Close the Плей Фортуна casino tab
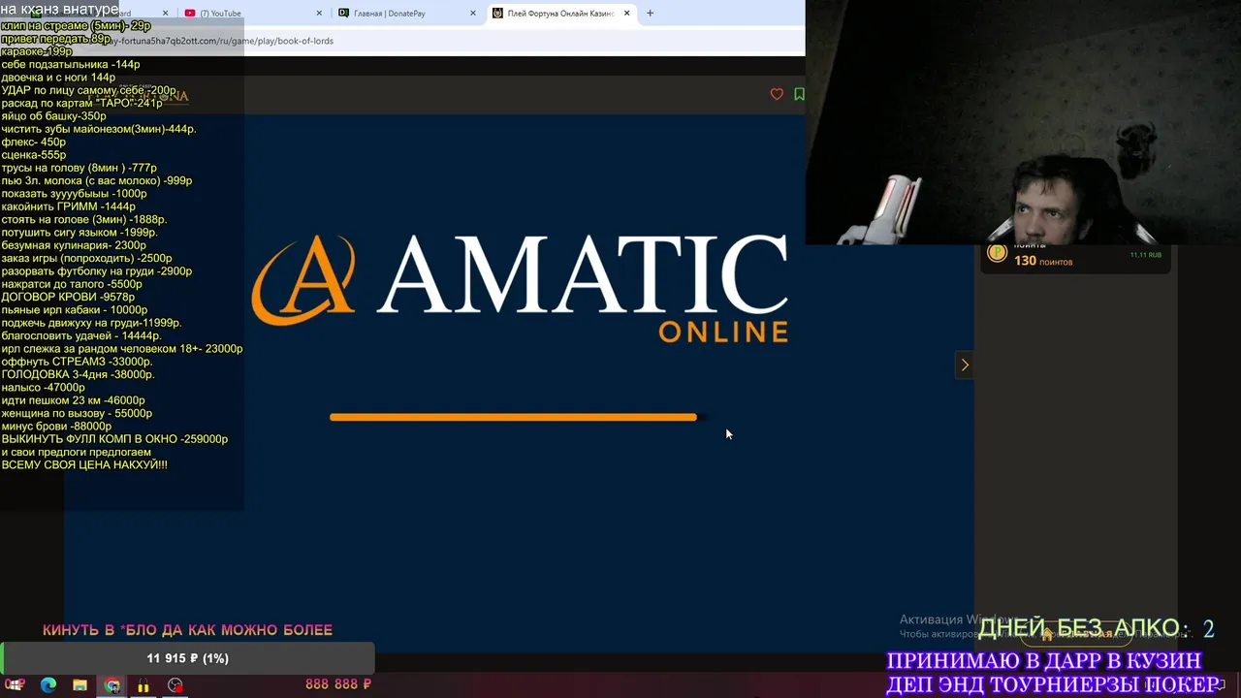This screenshot has width=1241, height=698. (627, 13)
